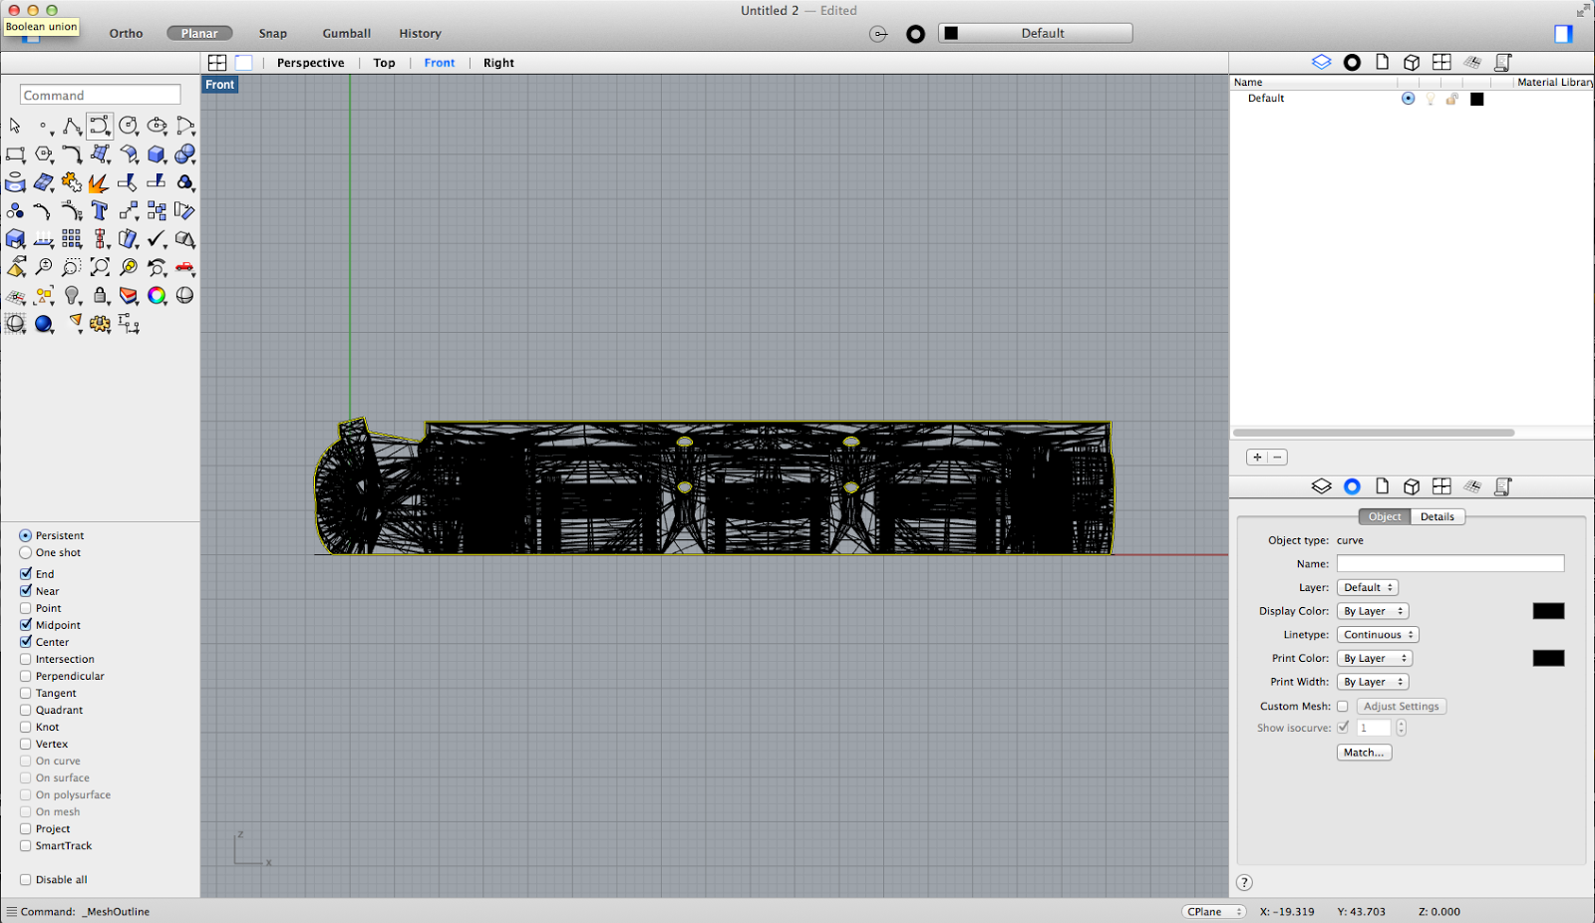This screenshot has height=923, width=1595.
Task: Select the arrow pointer tool
Action: pos(15,126)
